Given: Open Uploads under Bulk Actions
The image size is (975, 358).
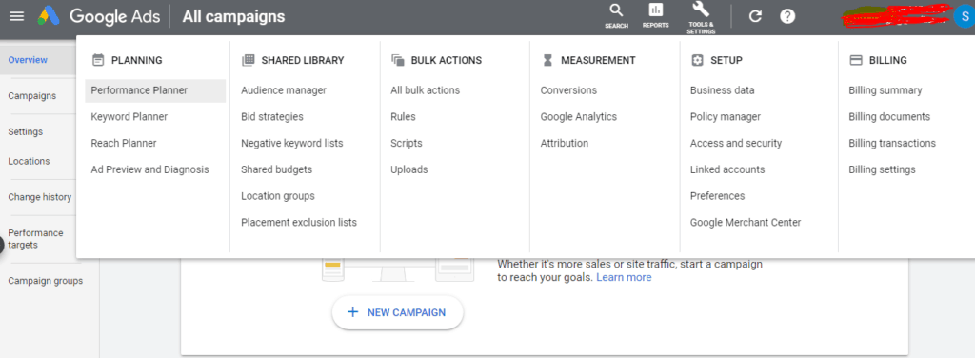Looking at the screenshot, I should tap(409, 169).
